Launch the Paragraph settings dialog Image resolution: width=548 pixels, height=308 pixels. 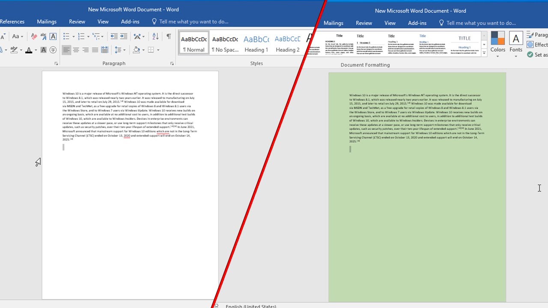[172, 64]
